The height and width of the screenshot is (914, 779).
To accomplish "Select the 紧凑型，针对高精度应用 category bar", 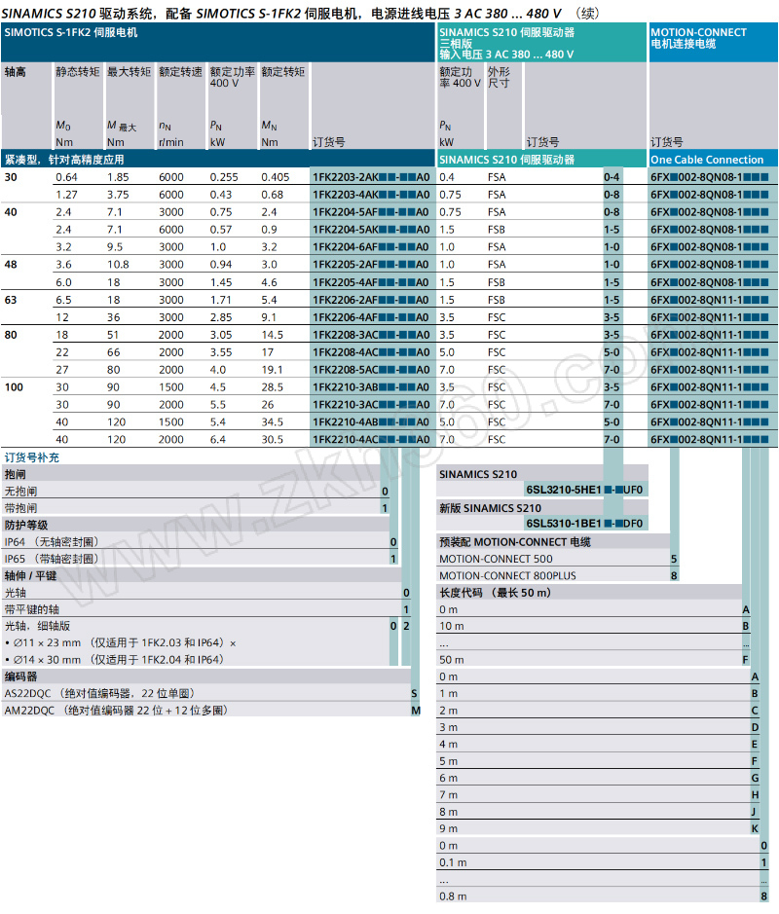I will (64, 160).
